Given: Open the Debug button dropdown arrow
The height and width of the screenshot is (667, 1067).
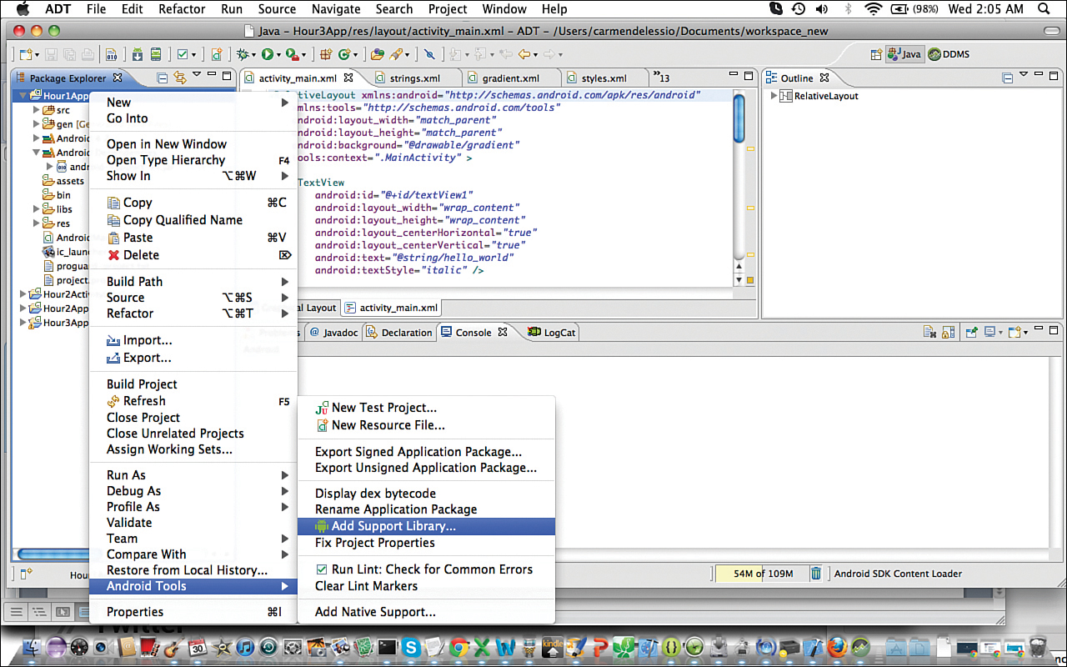Looking at the screenshot, I should point(253,55).
